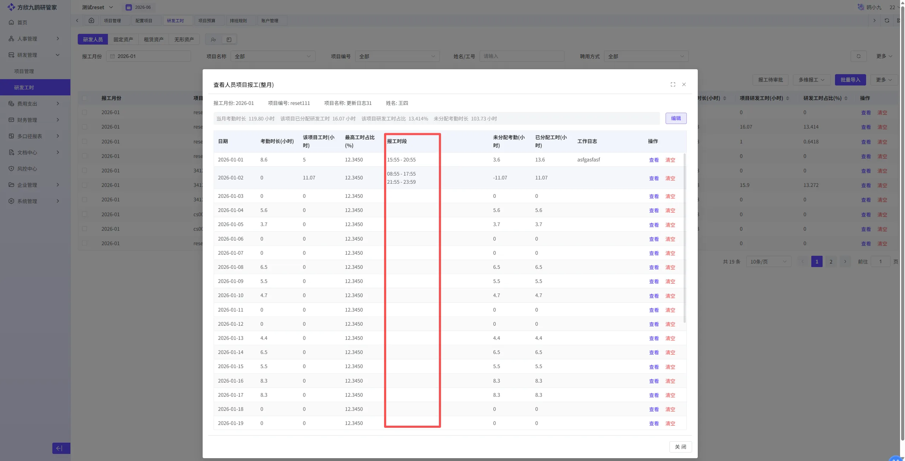Click the reset filter icon button
The image size is (905, 461).
pos(858,56)
